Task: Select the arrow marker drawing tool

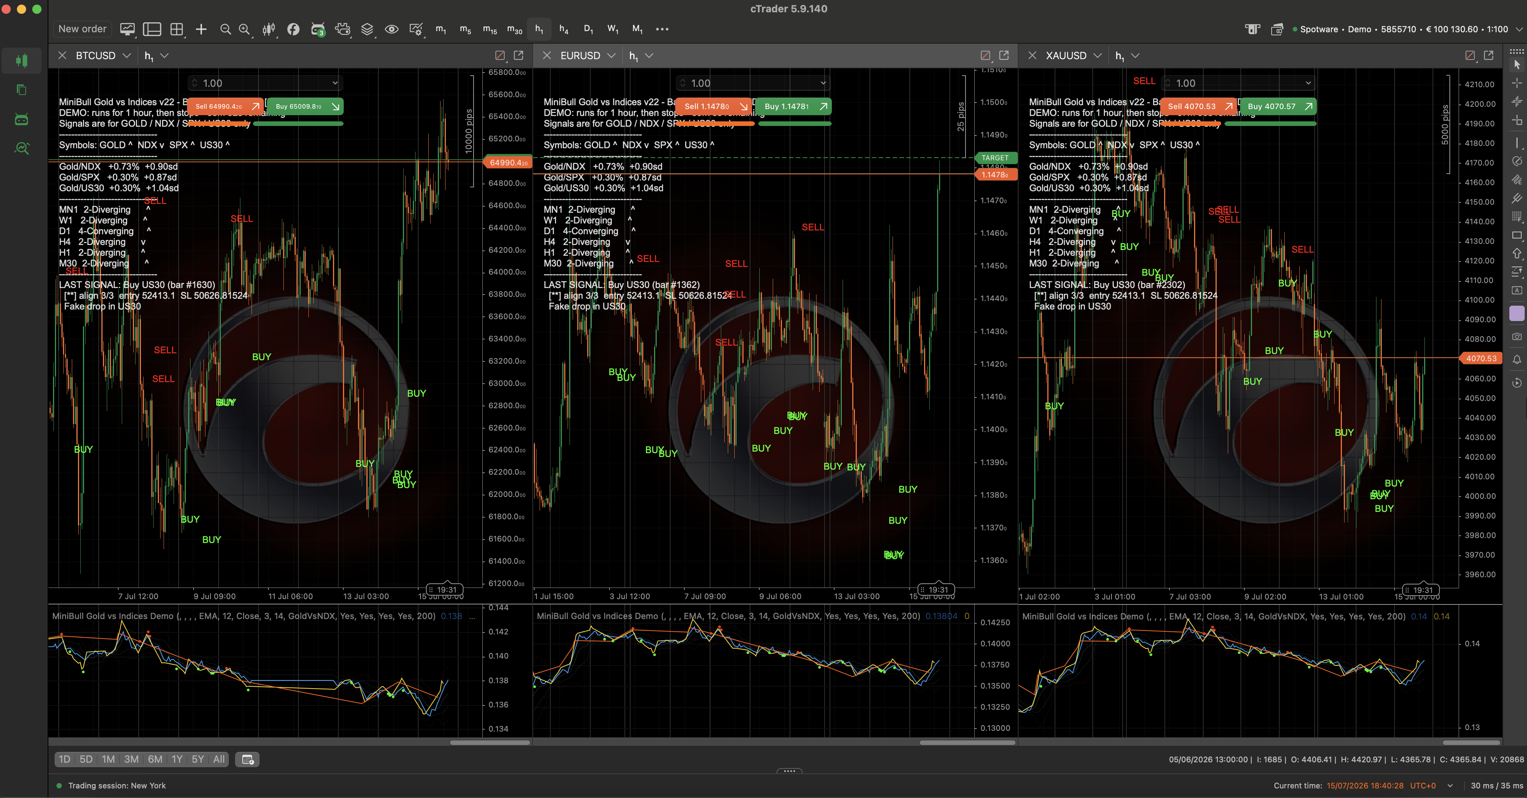Action: [1516, 254]
